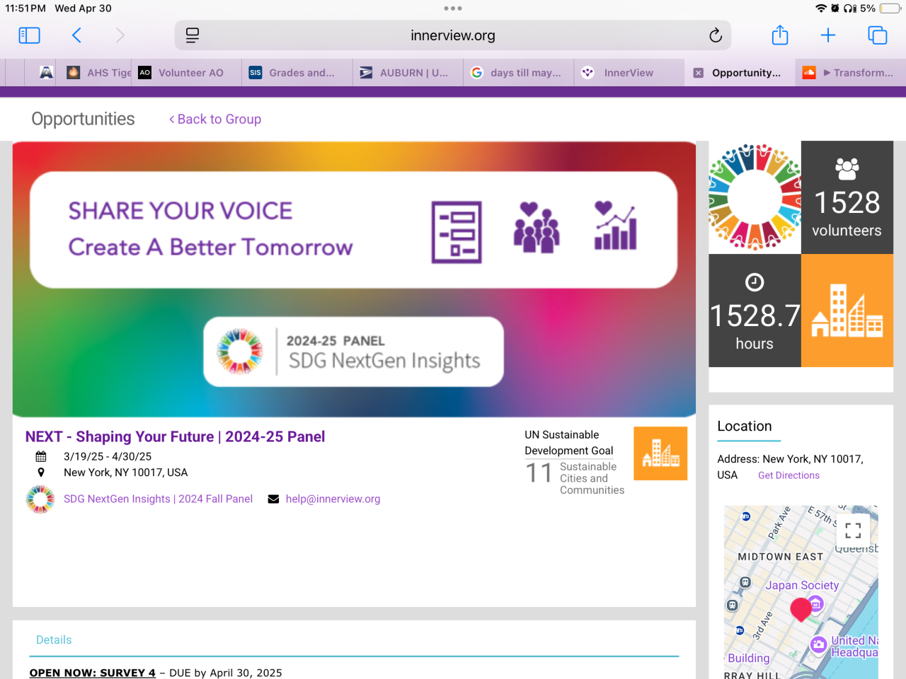Switch to the Transform... tab

pyautogui.click(x=851, y=73)
